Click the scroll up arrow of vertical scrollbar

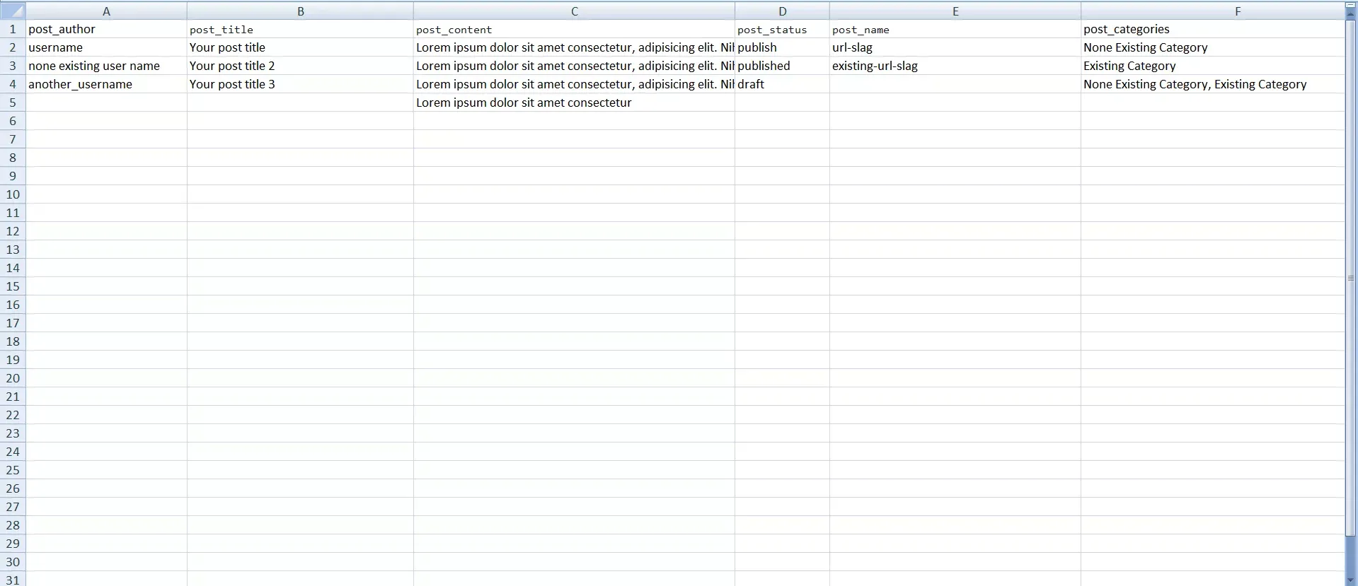[1351, 13]
